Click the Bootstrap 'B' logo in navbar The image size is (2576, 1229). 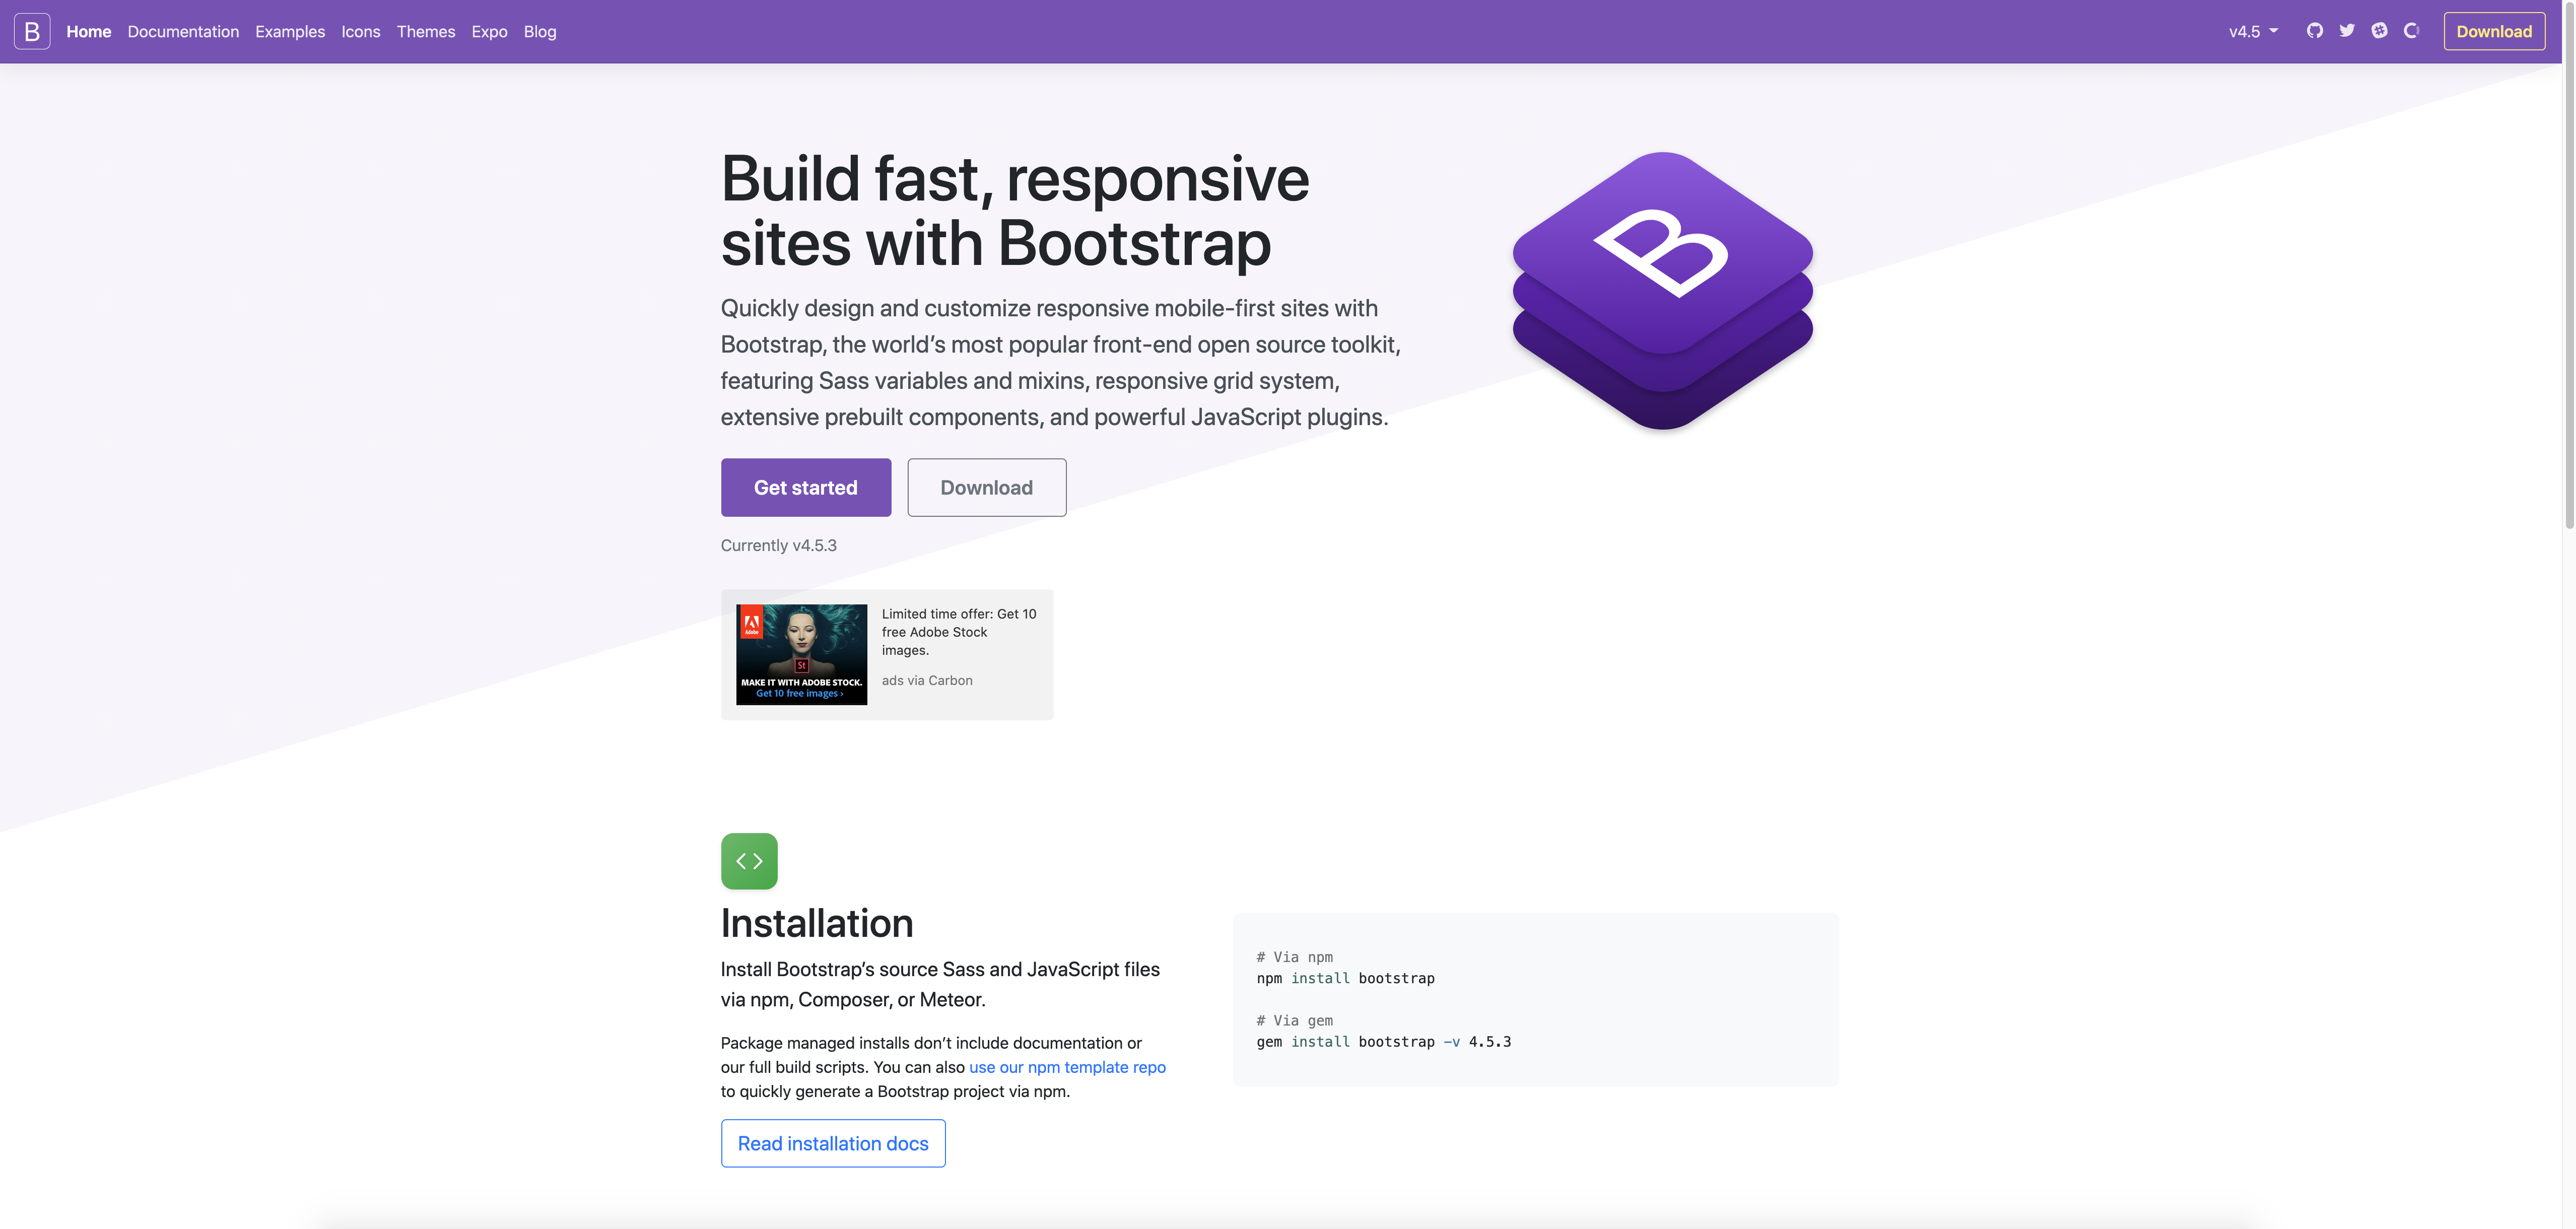point(32,31)
